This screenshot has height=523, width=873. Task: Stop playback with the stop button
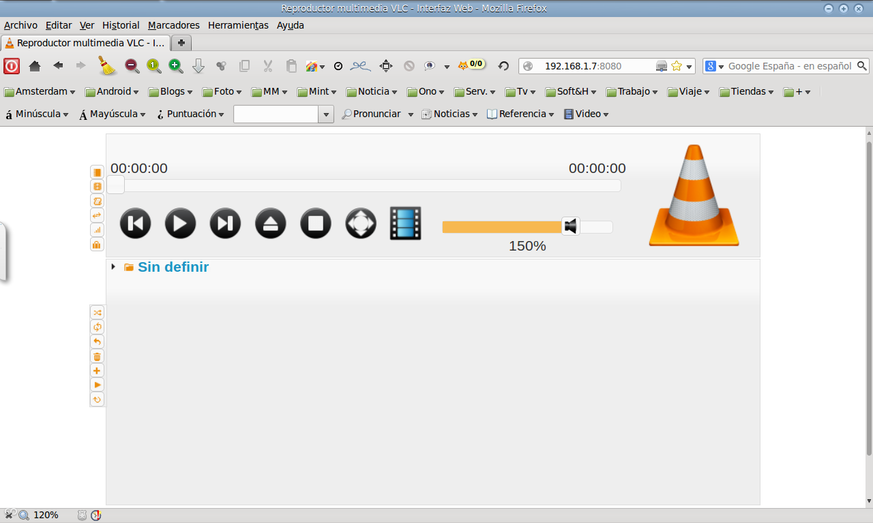[x=315, y=223]
